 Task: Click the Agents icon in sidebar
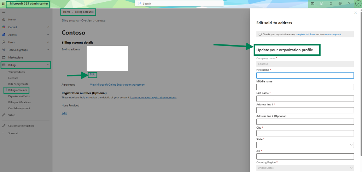(4, 35)
